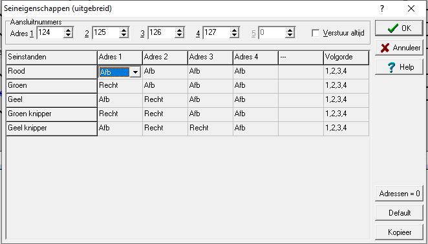The width and height of the screenshot is (428, 244).
Task: Select Geel knipper Adres 3 Recht cell
Action: [x=211, y=128]
